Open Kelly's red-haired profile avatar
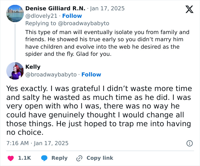This screenshot has width=200, height=166. (15, 71)
